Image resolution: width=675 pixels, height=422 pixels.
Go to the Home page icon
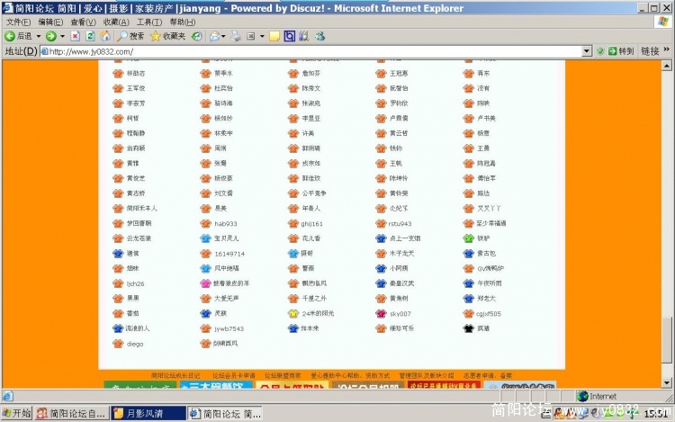point(105,36)
